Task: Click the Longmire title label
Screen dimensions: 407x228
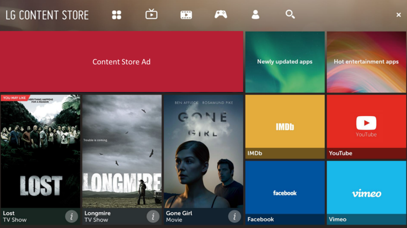Action: [x=97, y=213]
